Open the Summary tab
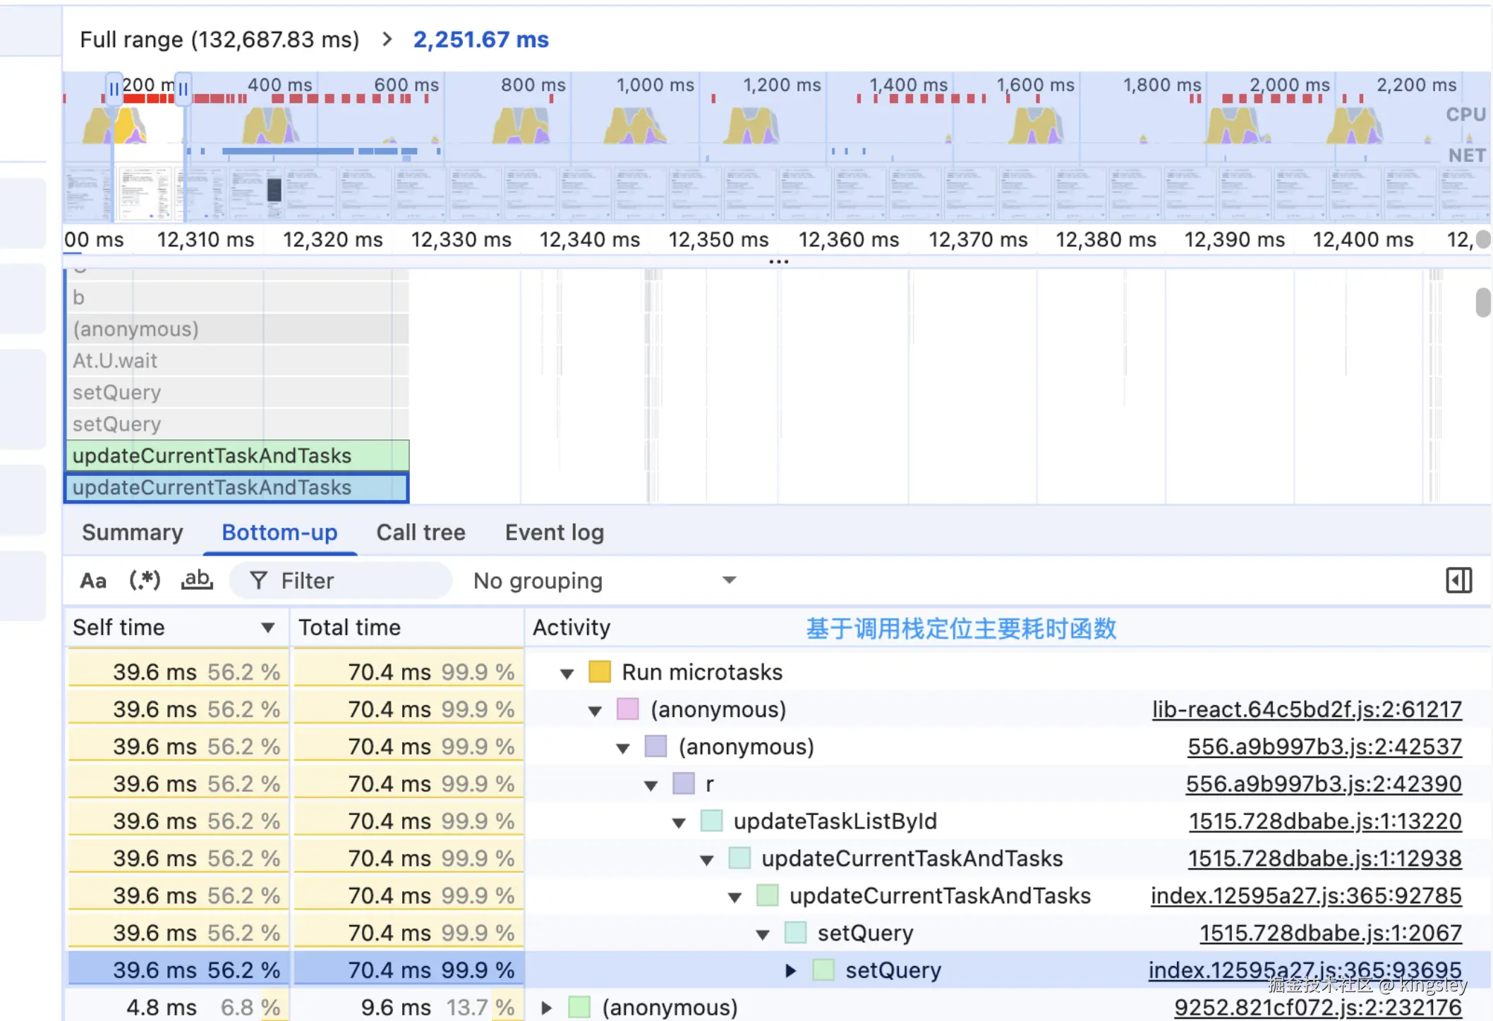The width and height of the screenshot is (1493, 1021). (x=133, y=532)
